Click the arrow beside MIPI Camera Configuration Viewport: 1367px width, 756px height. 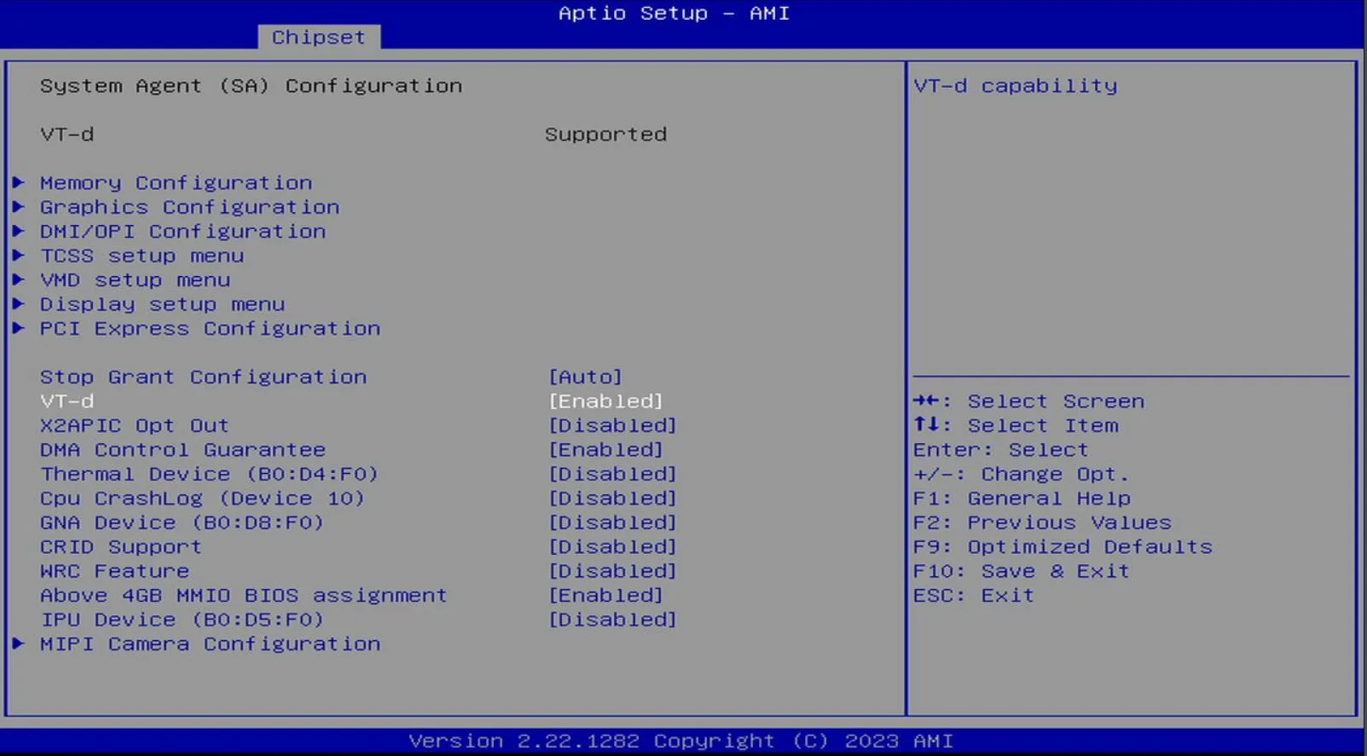(x=18, y=643)
